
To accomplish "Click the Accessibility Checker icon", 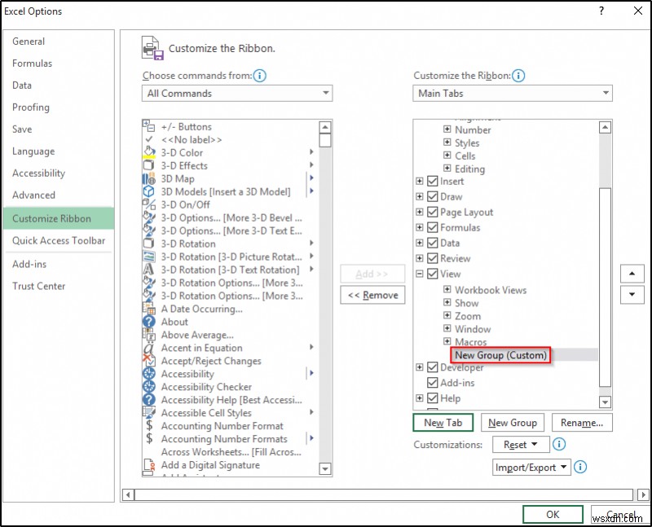I will 151,387.
